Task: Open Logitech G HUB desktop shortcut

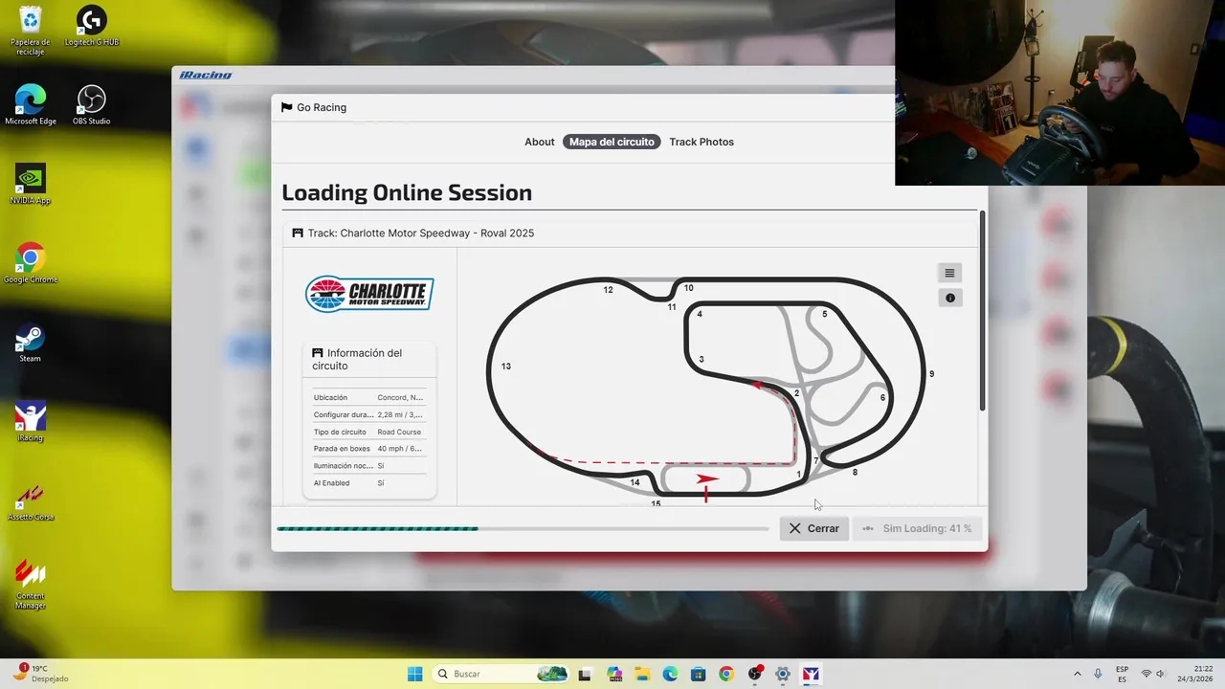Action: click(x=91, y=26)
